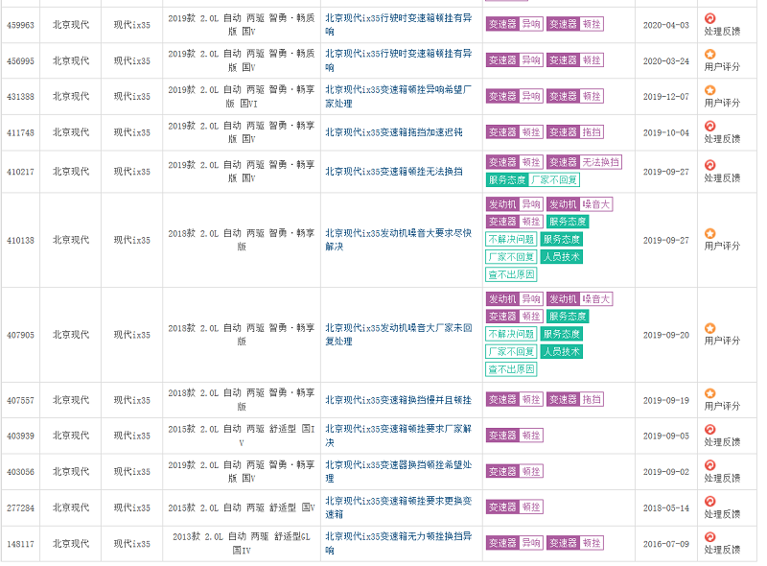Click the 用户评分 star icon for complaint 456995

[x=709, y=54]
